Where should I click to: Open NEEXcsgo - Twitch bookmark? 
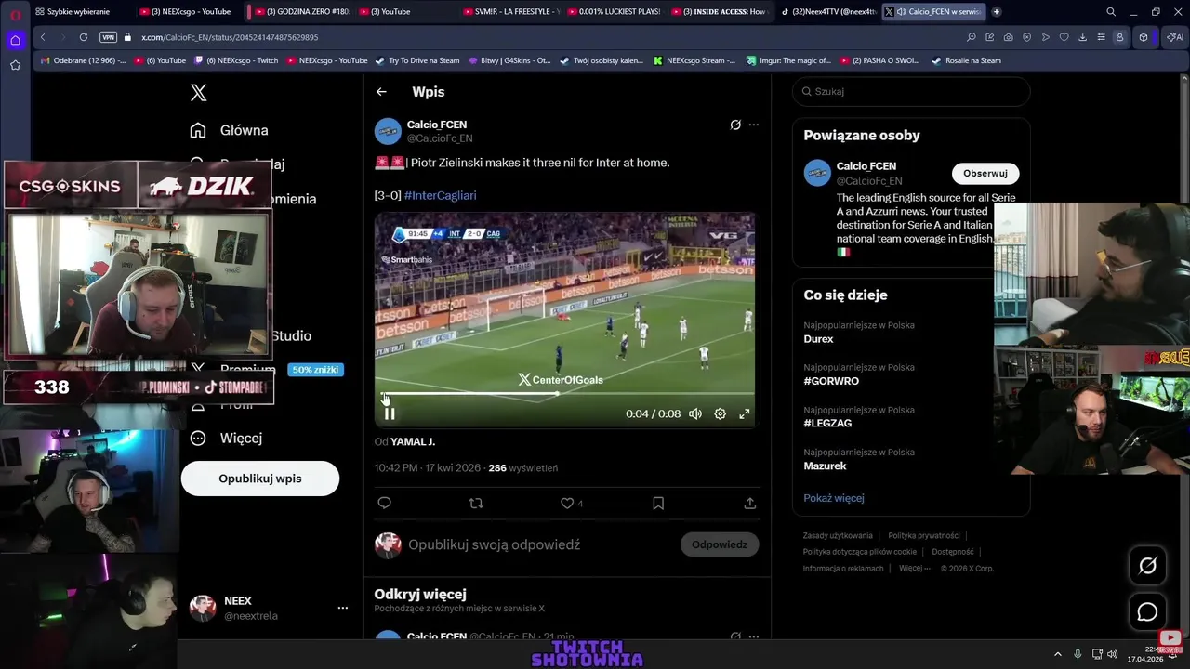pos(236,60)
